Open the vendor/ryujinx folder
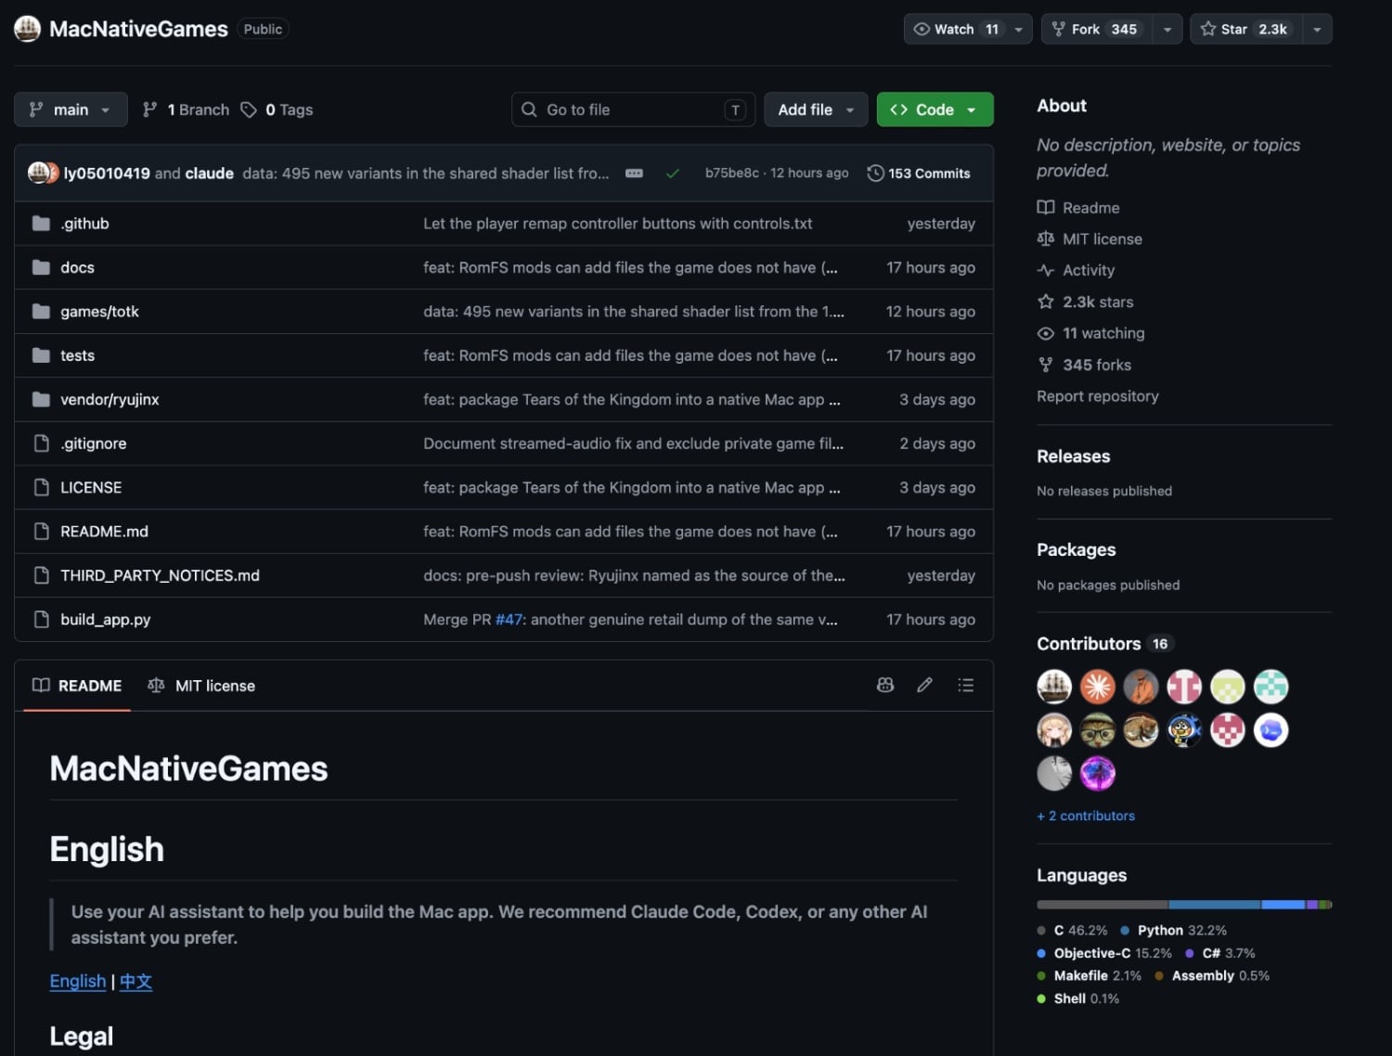The image size is (1392, 1056). pyautogui.click(x=110, y=400)
